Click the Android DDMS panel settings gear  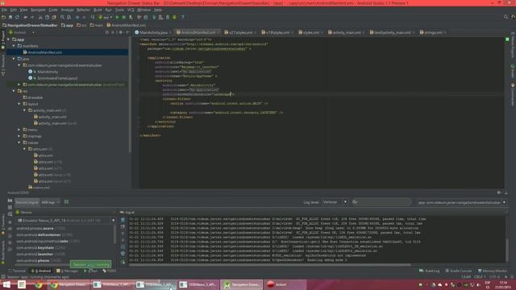click(499, 193)
